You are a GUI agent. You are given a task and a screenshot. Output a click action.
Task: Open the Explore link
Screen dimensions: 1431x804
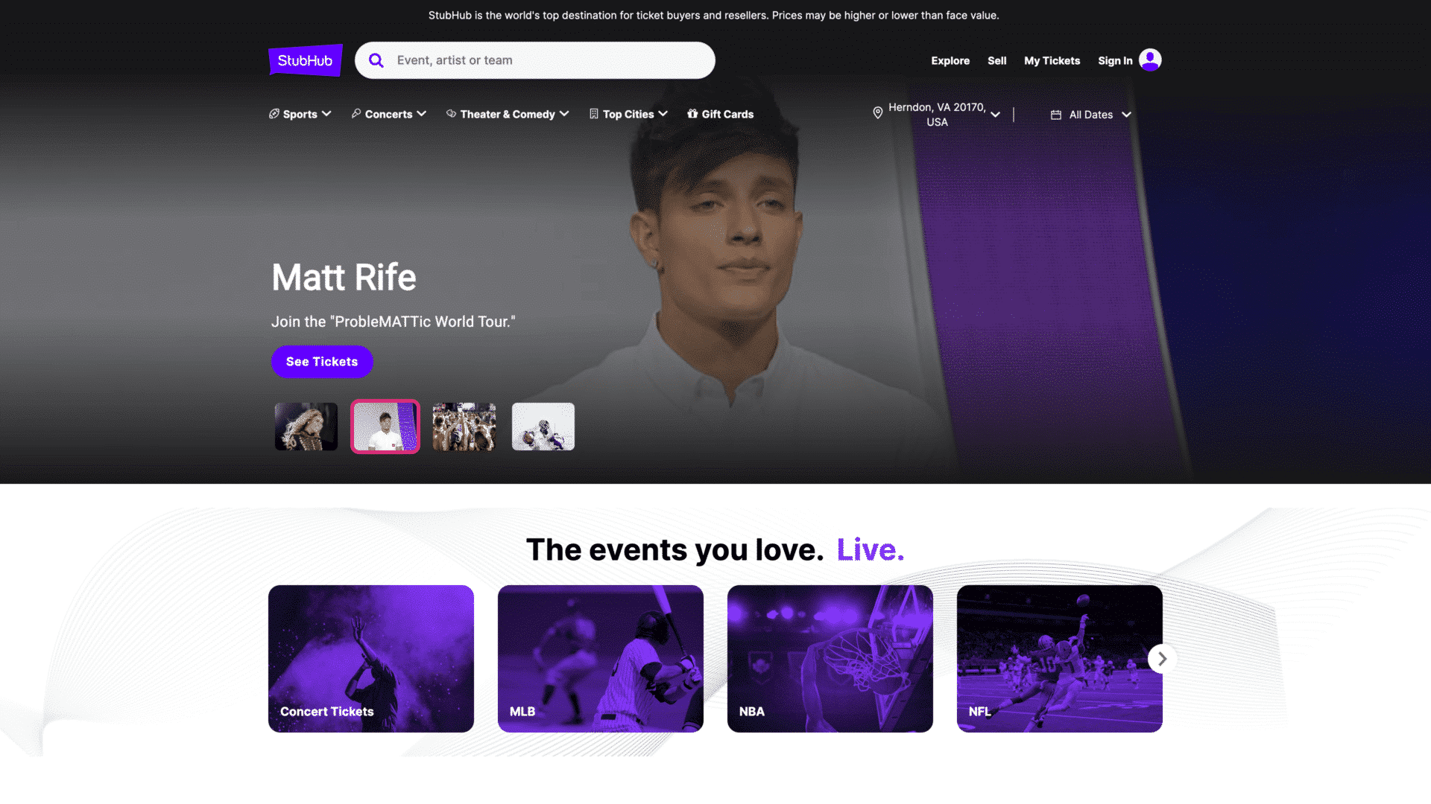coord(950,61)
